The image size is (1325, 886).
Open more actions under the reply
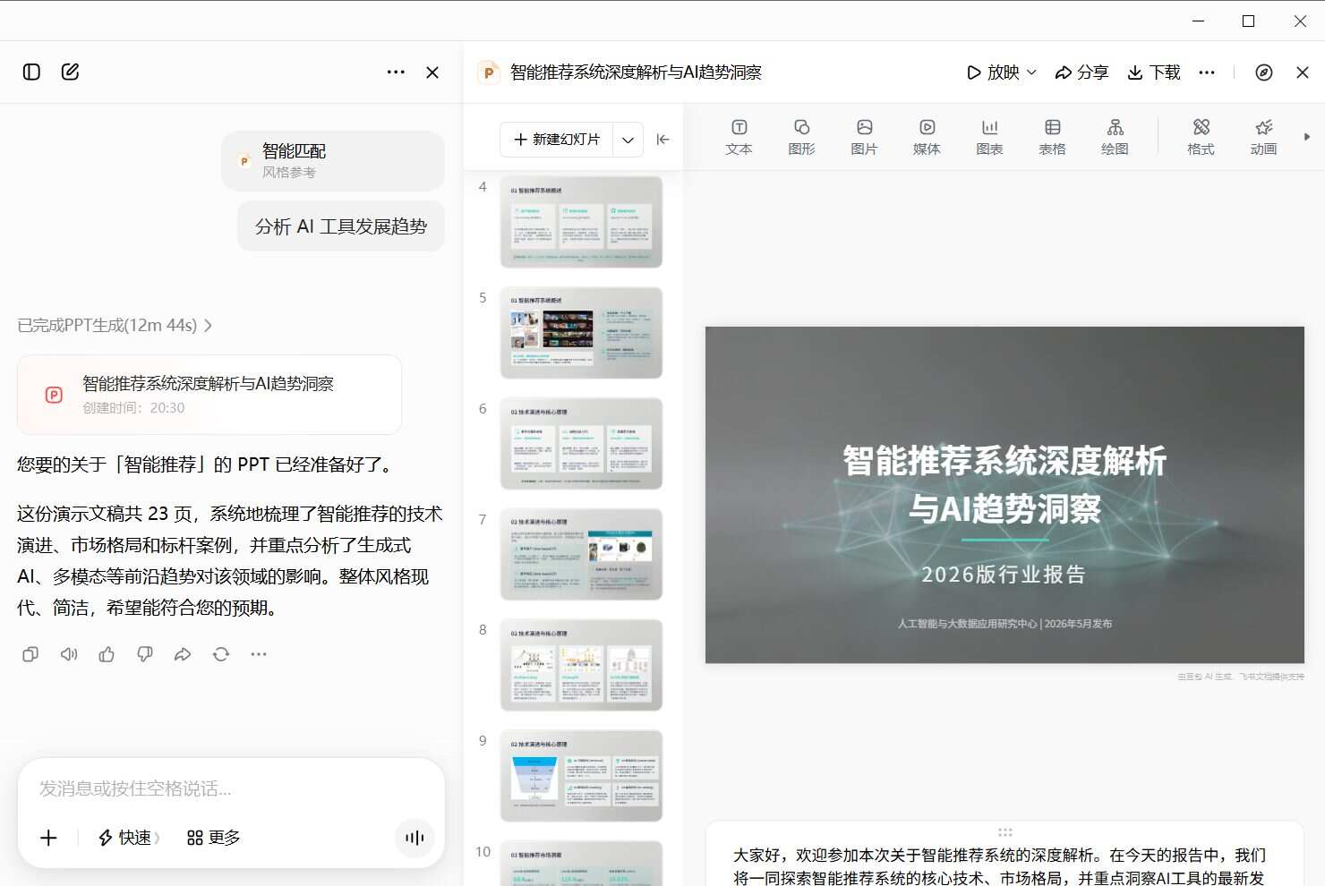[x=259, y=654]
